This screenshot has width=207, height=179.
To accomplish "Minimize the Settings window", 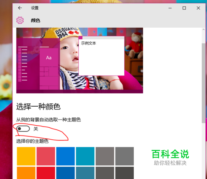I will (x=170, y=8).
